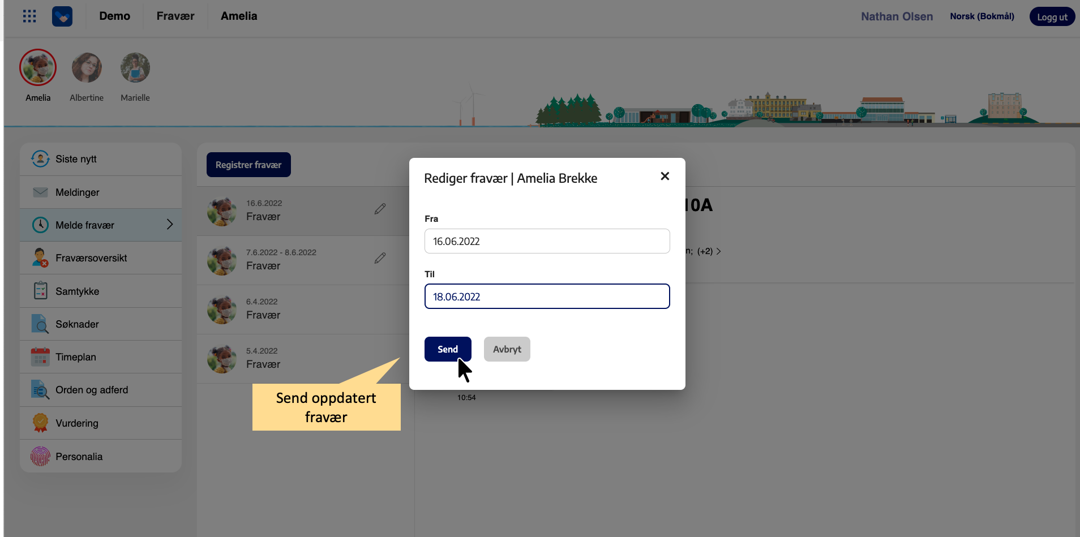Close the Rediger fravær dialog

[665, 177]
